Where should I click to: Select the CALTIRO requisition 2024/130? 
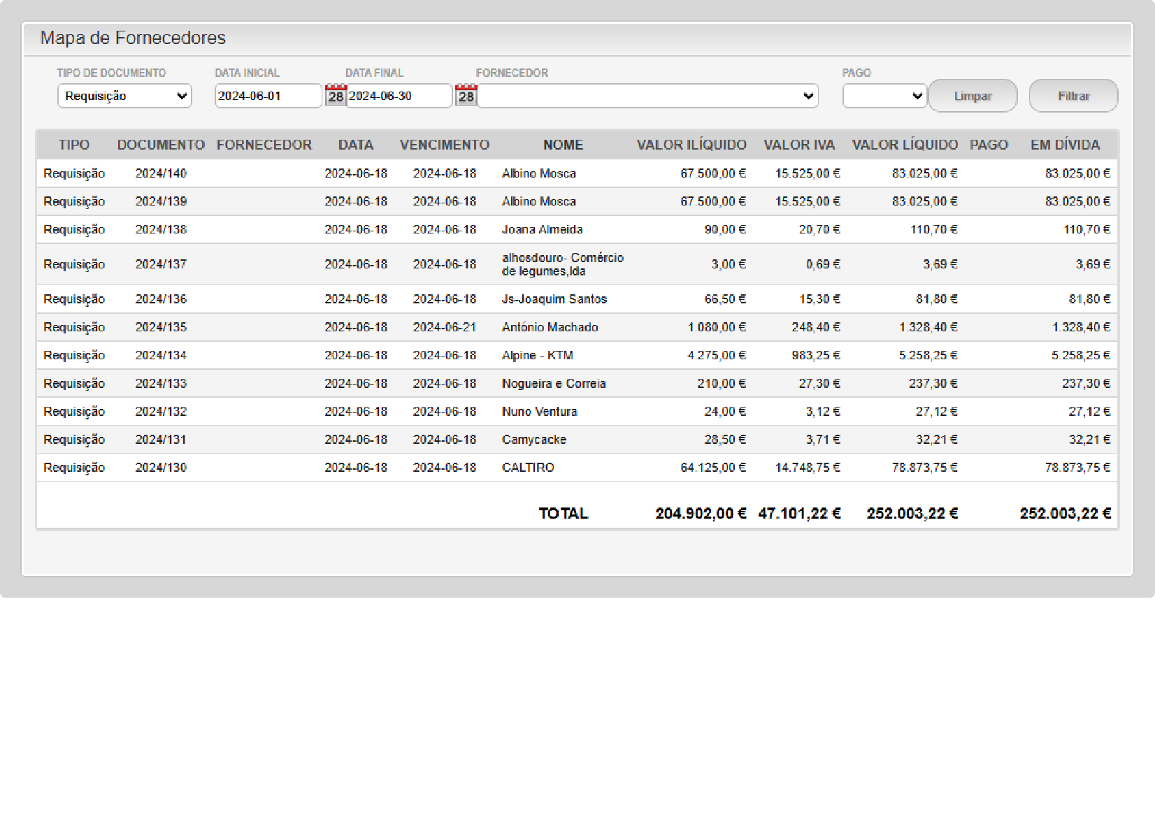tap(161, 468)
